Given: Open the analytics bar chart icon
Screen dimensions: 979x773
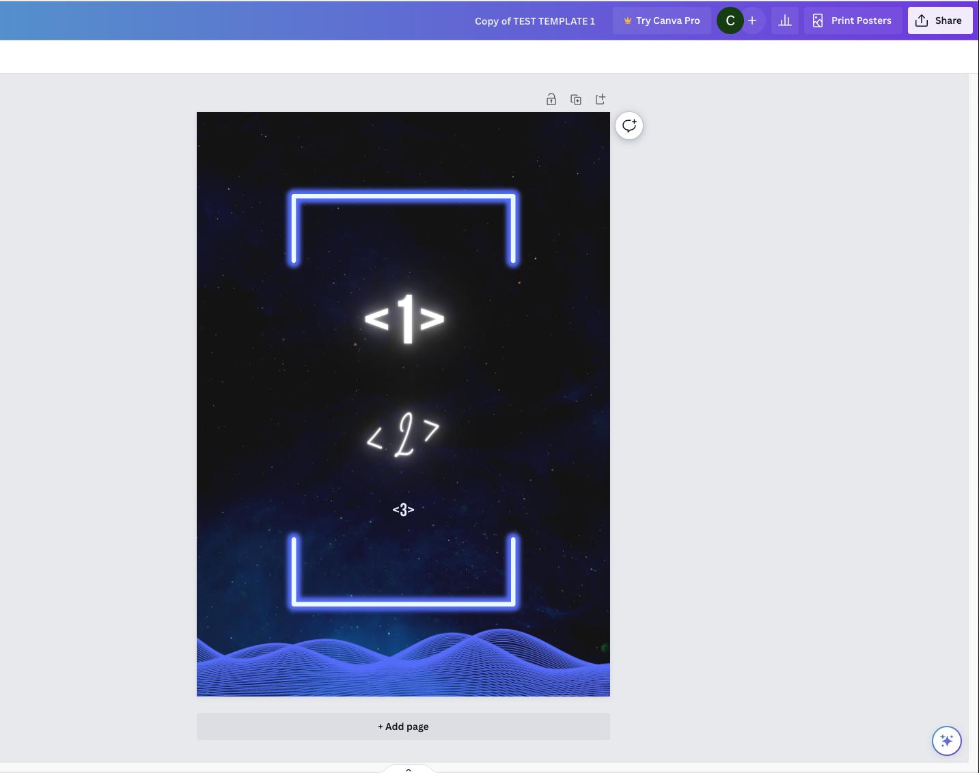Looking at the screenshot, I should pyautogui.click(x=785, y=20).
